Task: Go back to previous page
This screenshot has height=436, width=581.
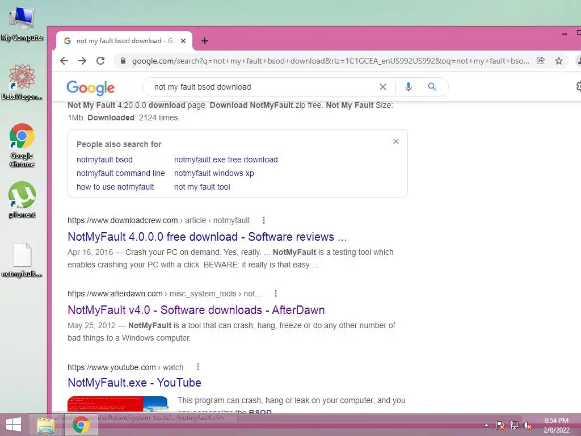Action: pos(64,61)
